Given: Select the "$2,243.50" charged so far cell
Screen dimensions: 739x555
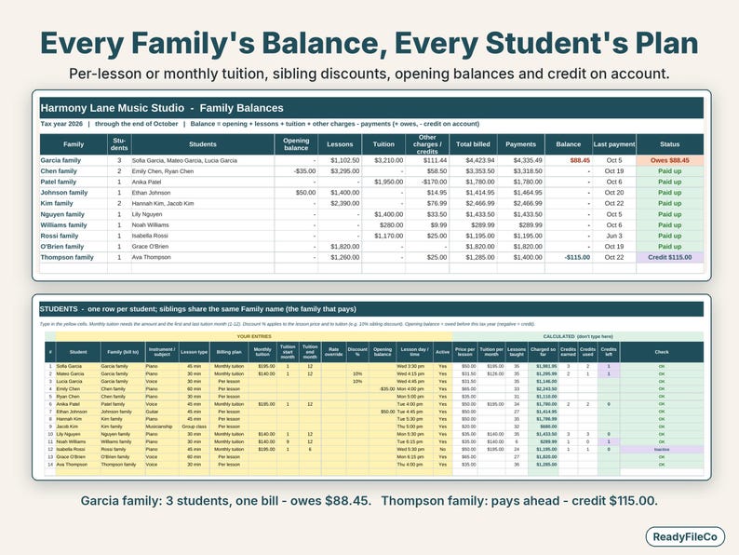Looking at the screenshot, I should click(x=543, y=389).
